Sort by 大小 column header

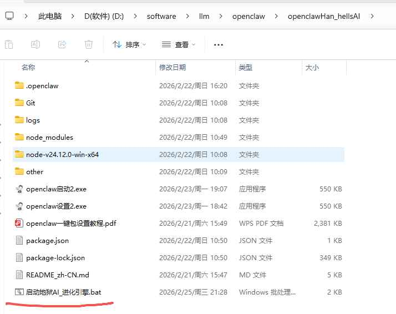click(312, 68)
